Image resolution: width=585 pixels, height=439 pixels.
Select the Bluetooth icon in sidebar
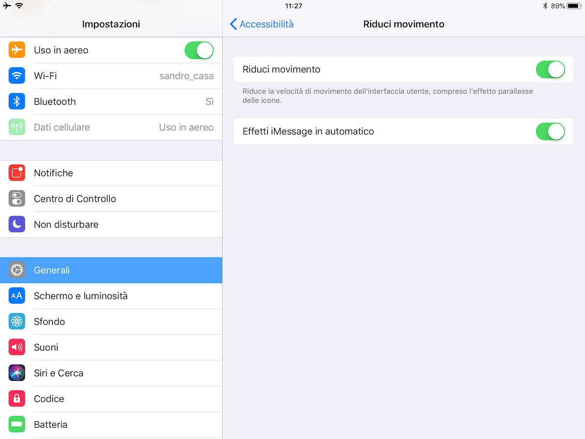(17, 102)
